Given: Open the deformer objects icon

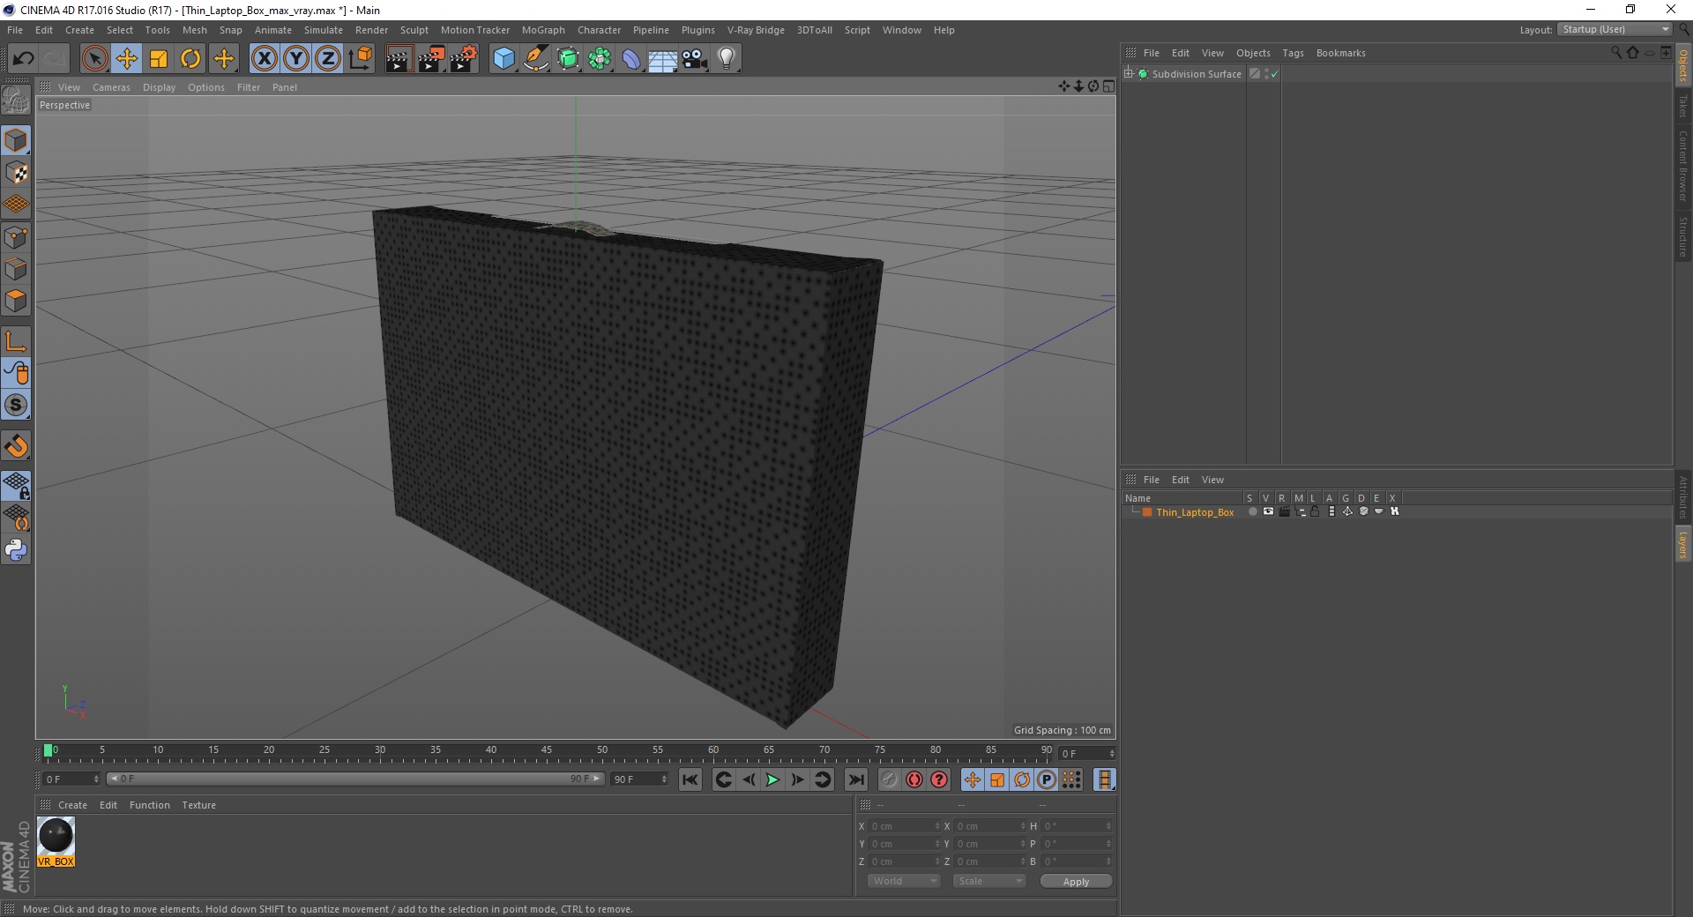Looking at the screenshot, I should click(x=631, y=59).
